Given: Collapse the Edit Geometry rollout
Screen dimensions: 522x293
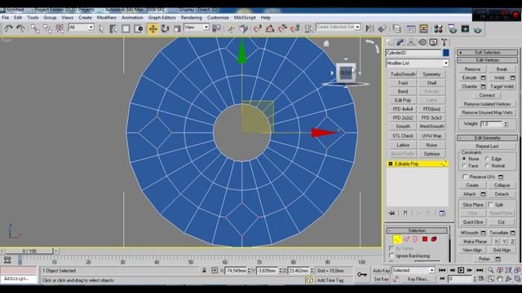Looking at the screenshot, I should 488,138.
